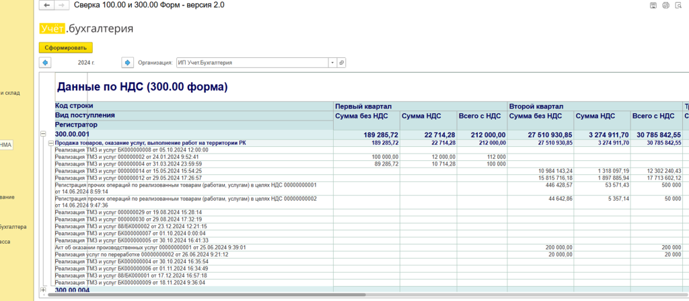Collapse the Продажа товаров group
Image resolution: width=689 pixels, height=301 pixels.
point(51,143)
